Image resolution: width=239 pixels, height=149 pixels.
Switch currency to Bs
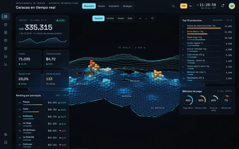pos(190,6)
